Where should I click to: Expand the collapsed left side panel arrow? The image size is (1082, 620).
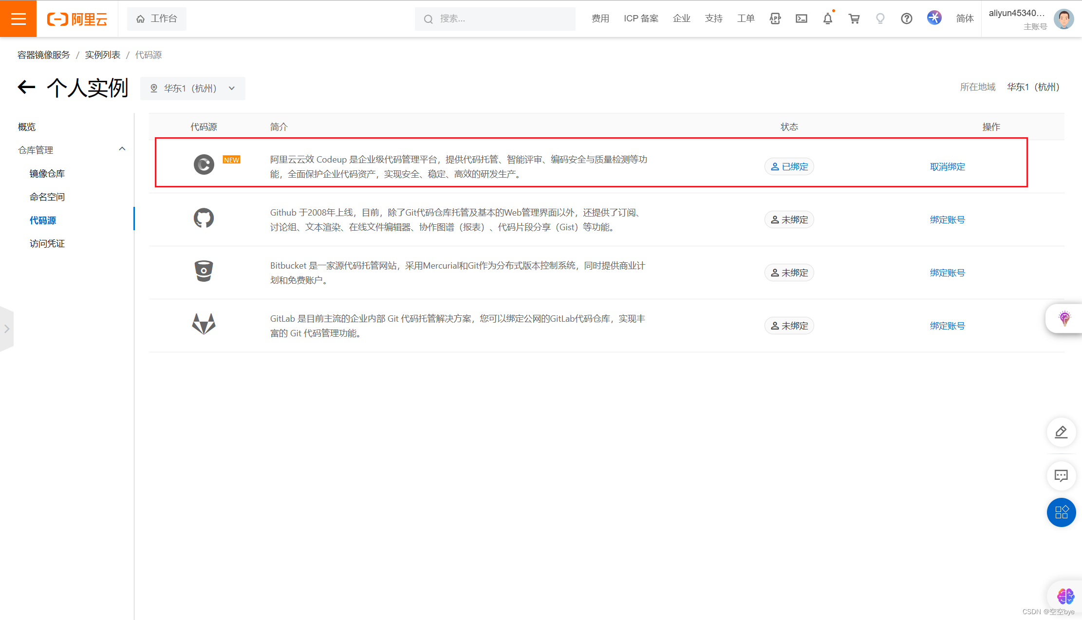[x=7, y=329]
